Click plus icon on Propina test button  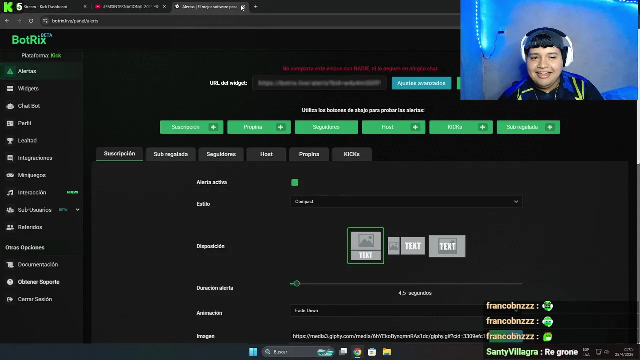(280, 127)
